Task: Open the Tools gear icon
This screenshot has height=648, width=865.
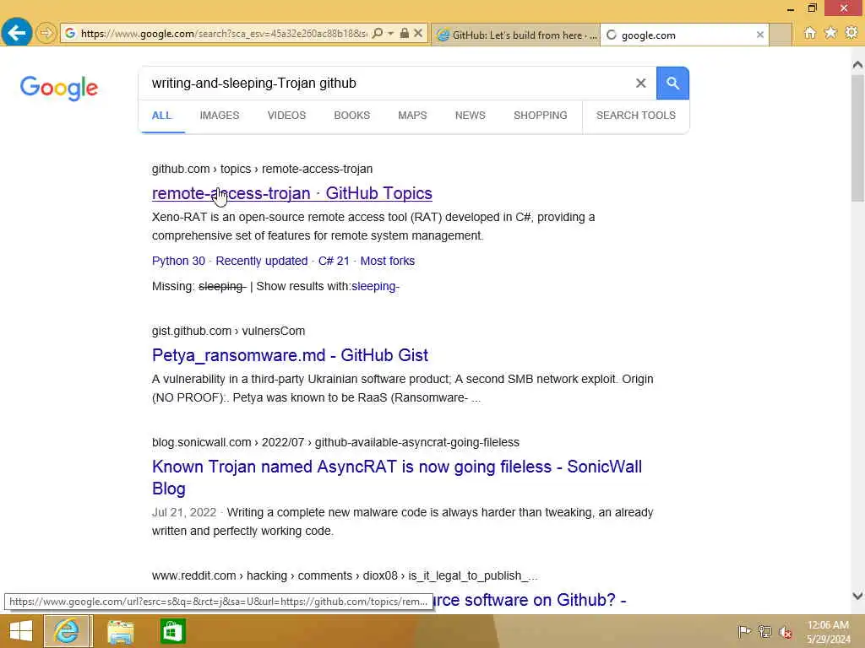Action: tap(851, 33)
